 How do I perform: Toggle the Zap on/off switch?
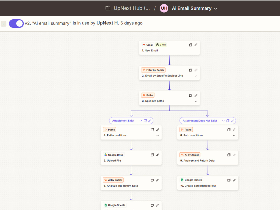click(16, 24)
